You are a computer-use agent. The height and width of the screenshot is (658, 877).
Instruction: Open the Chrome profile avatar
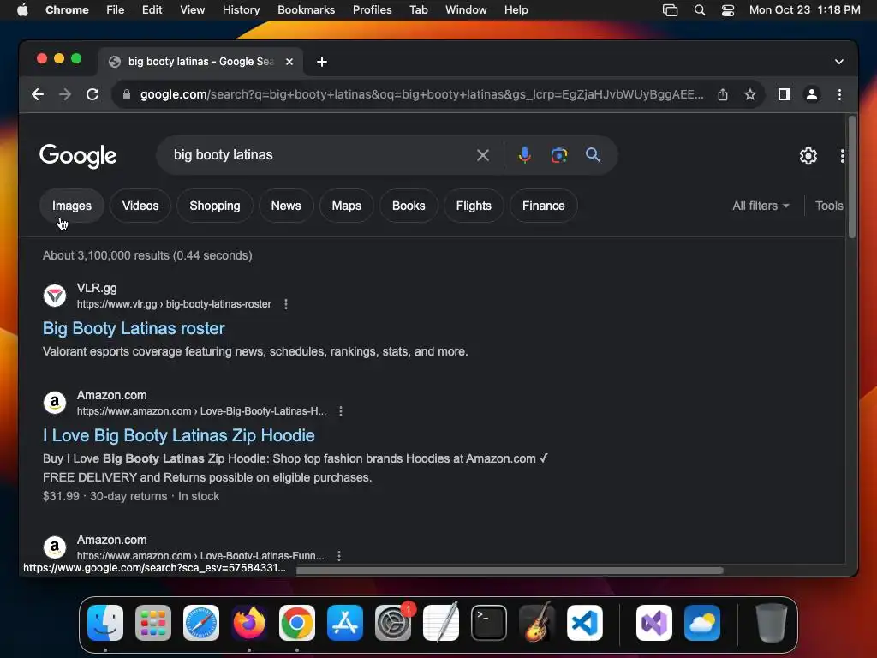(812, 94)
